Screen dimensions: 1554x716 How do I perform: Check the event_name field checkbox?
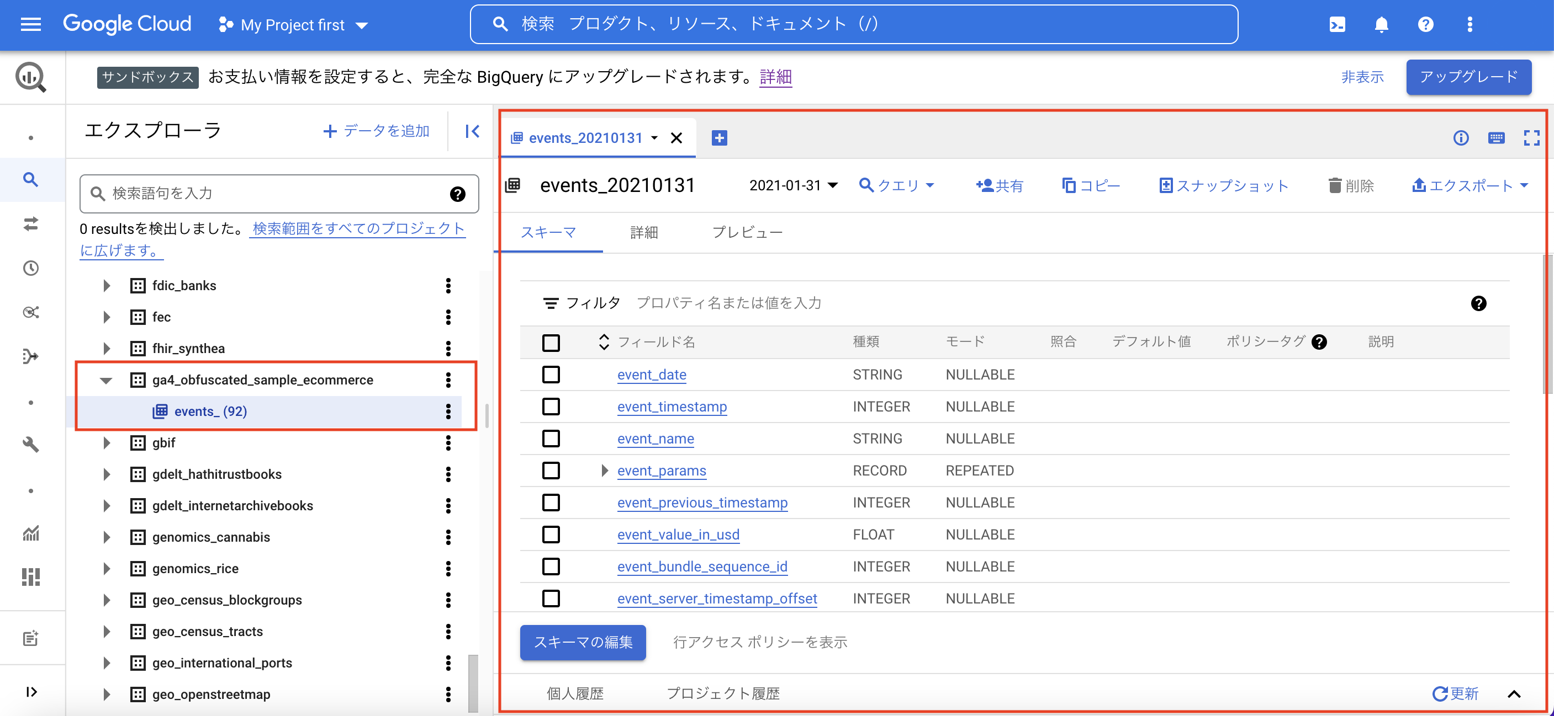click(x=551, y=438)
